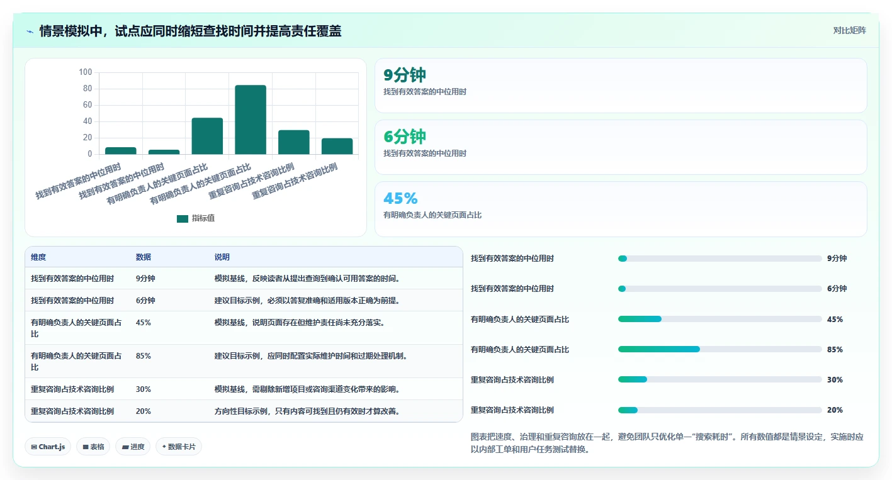This screenshot has height=480, width=892.
Task: Open the 45% metric card
Action: click(x=621, y=209)
